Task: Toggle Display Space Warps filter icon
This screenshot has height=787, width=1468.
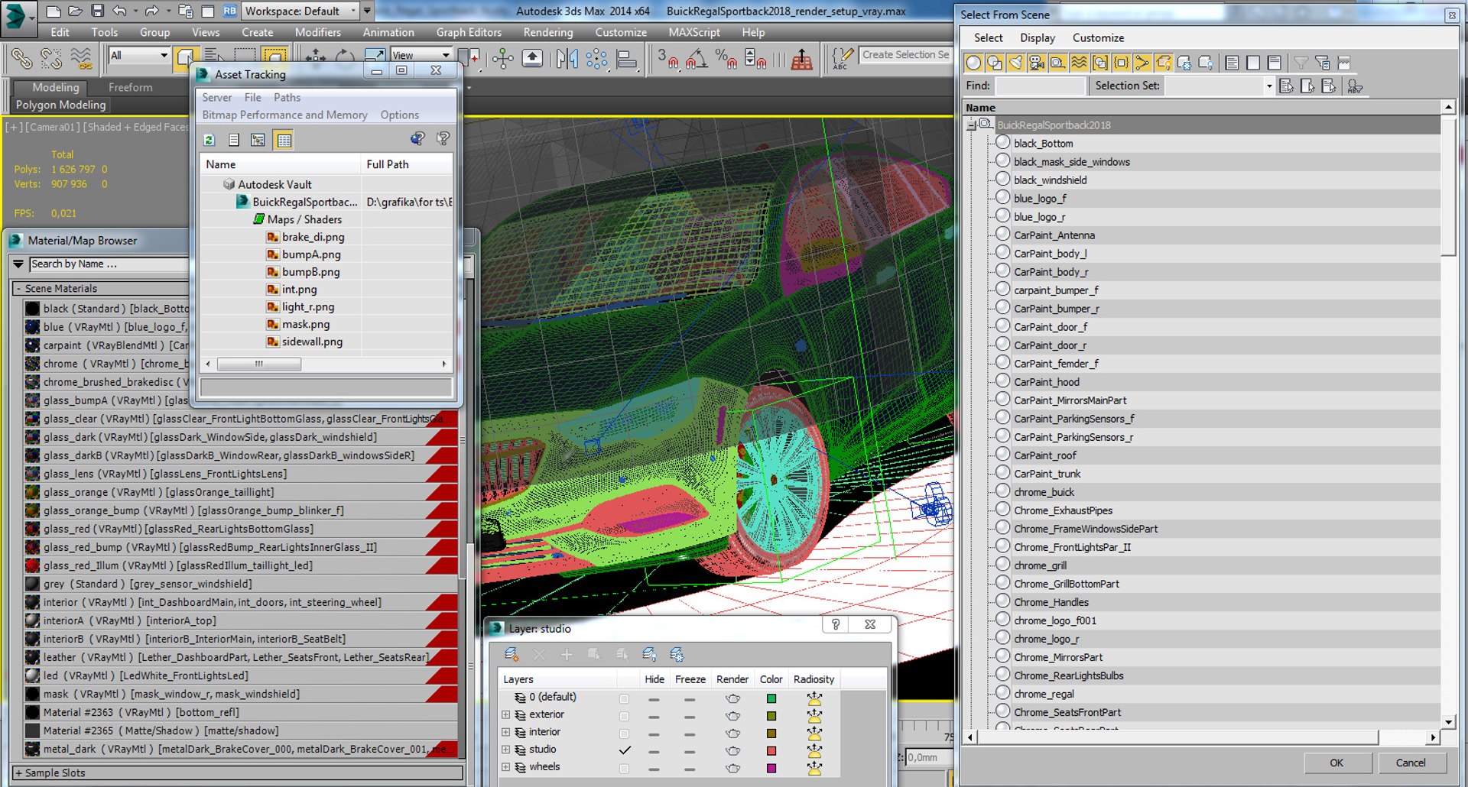Action: pos(1078,63)
